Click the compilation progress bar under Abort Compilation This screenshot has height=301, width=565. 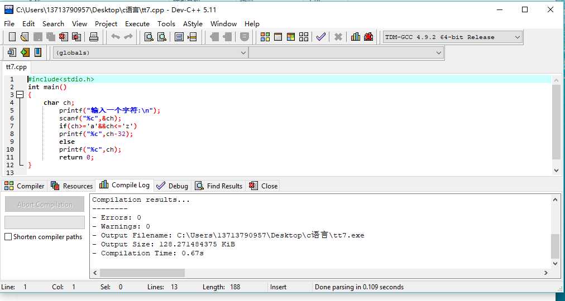click(45, 222)
